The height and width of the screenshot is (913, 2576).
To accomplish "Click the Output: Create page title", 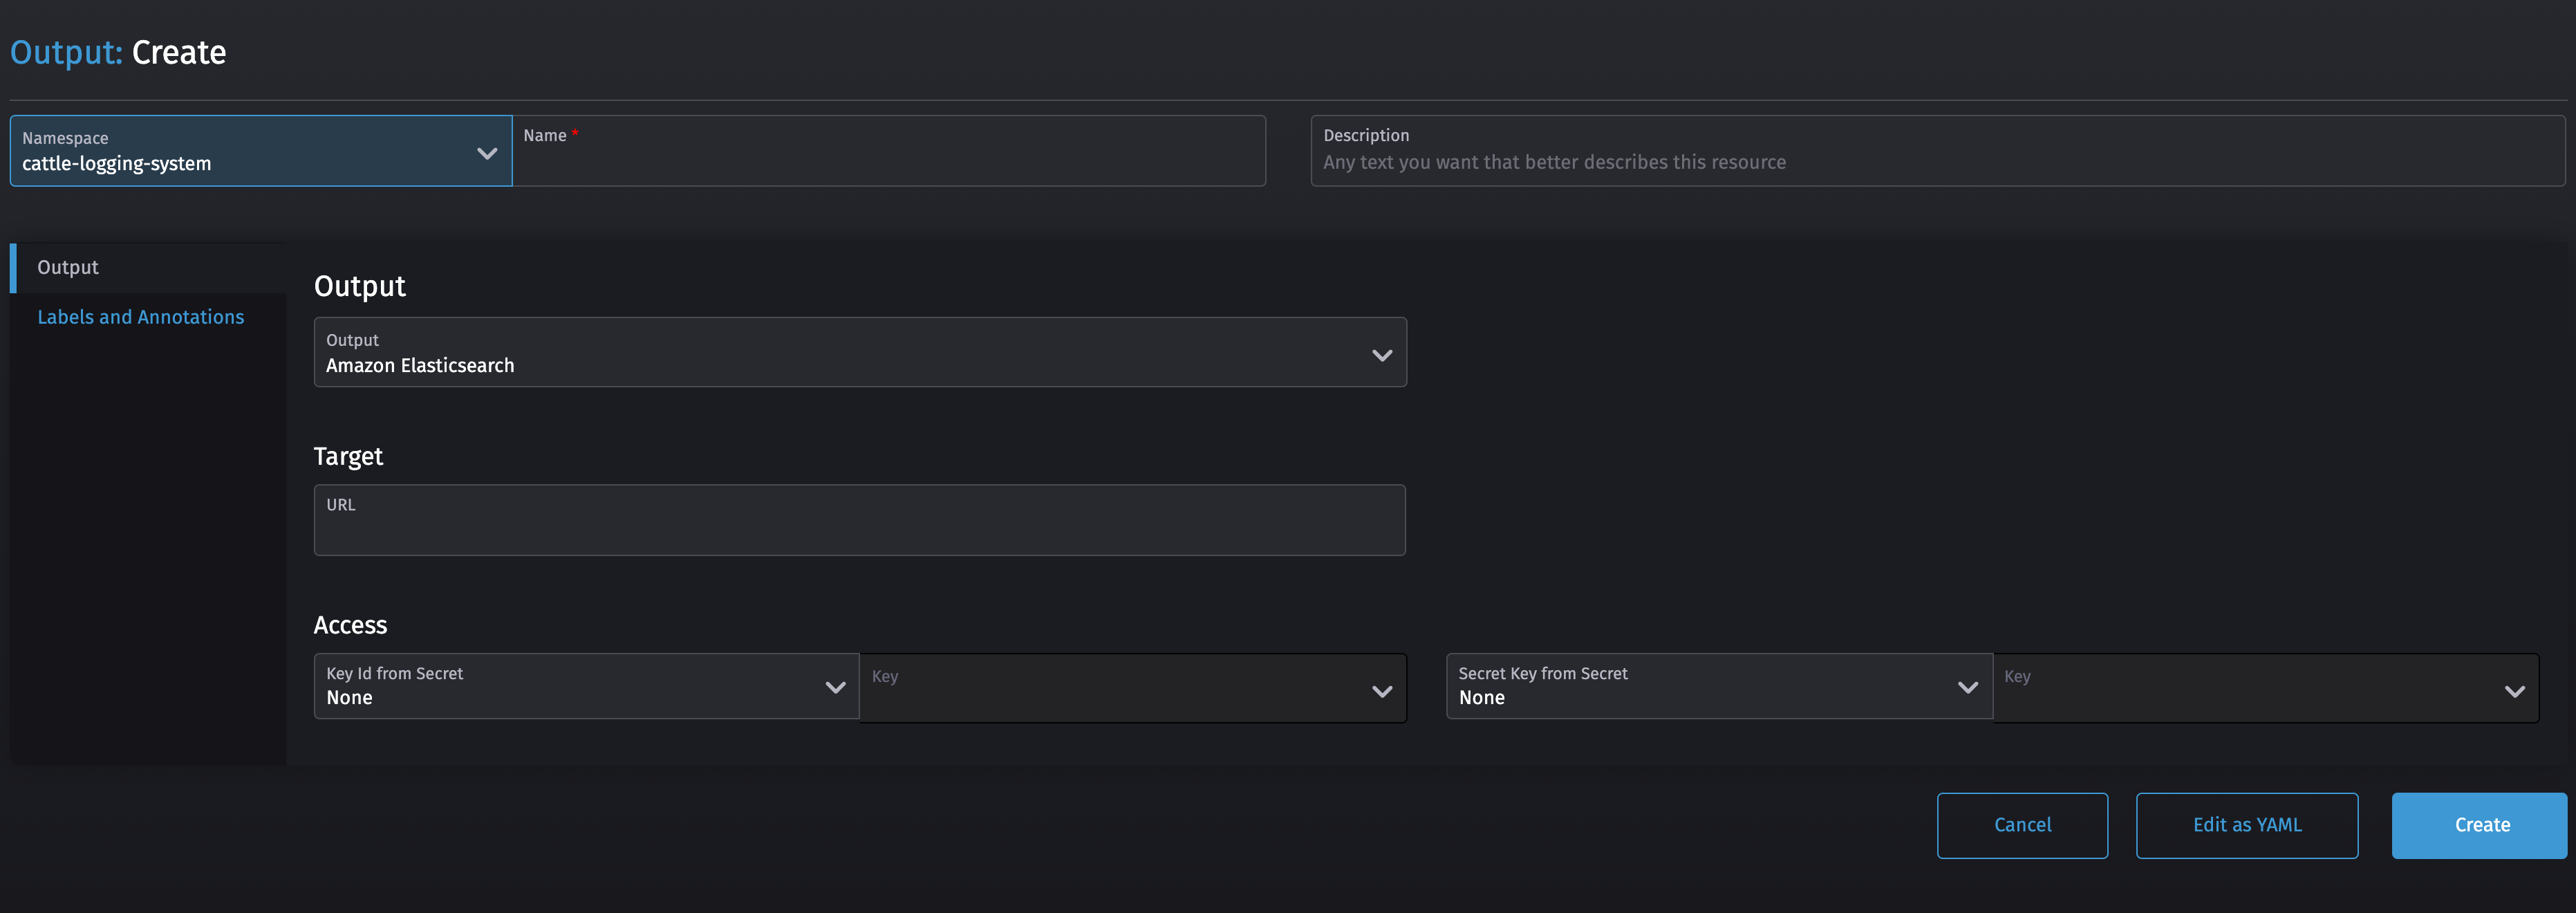I will coord(117,51).
